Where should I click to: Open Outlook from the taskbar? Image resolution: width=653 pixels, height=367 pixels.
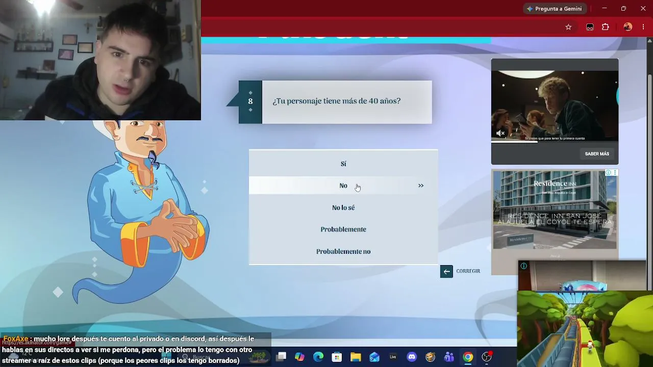pos(374,357)
